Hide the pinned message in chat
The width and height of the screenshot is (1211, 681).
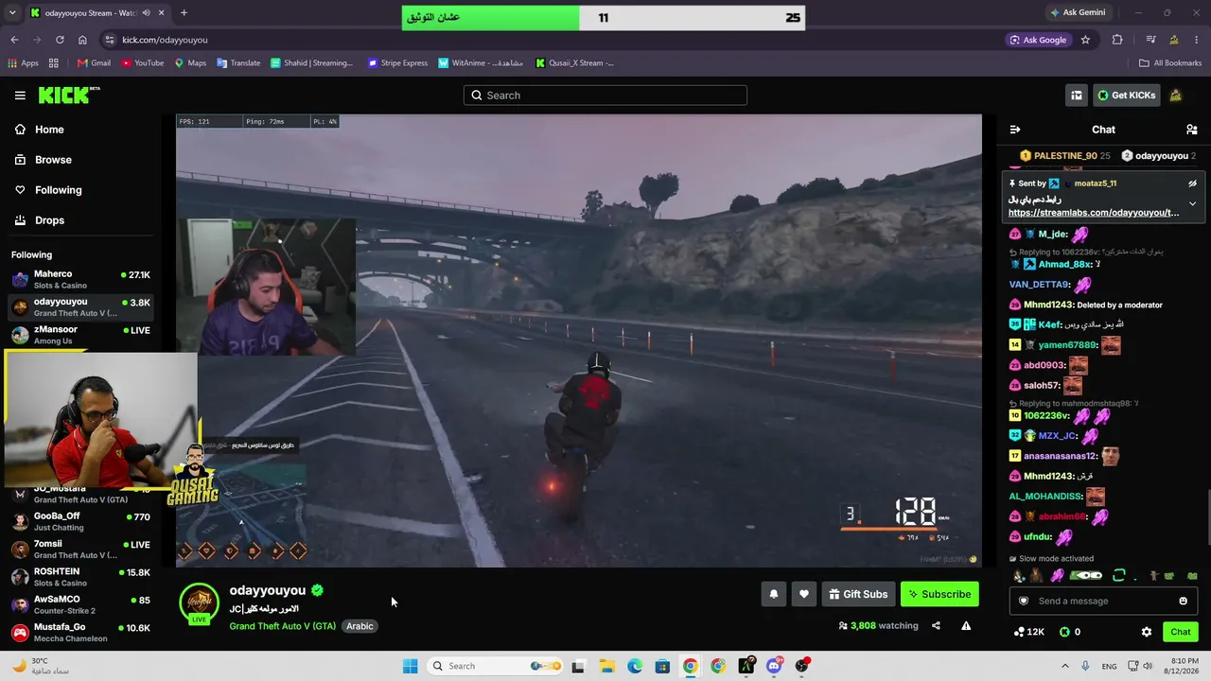[x=1192, y=183]
